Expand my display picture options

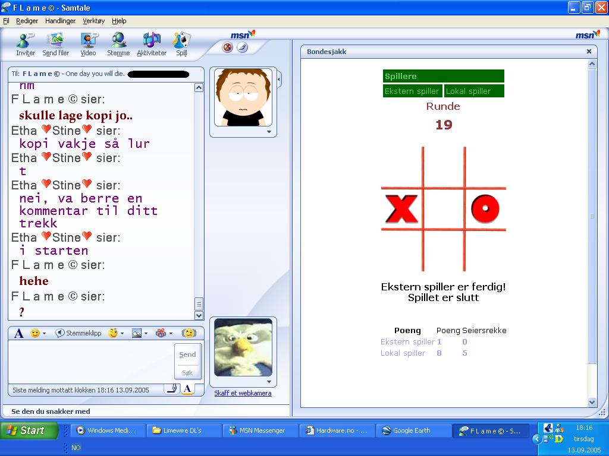pyautogui.click(x=269, y=382)
